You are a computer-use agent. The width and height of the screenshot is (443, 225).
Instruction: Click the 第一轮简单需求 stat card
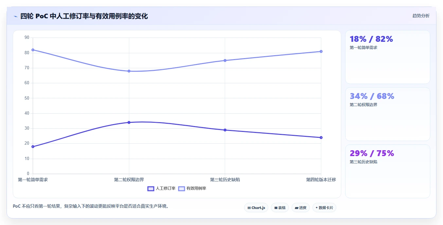388,57
